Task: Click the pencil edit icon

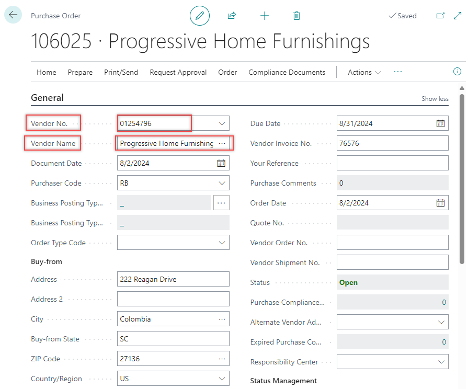Action: point(199,16)
